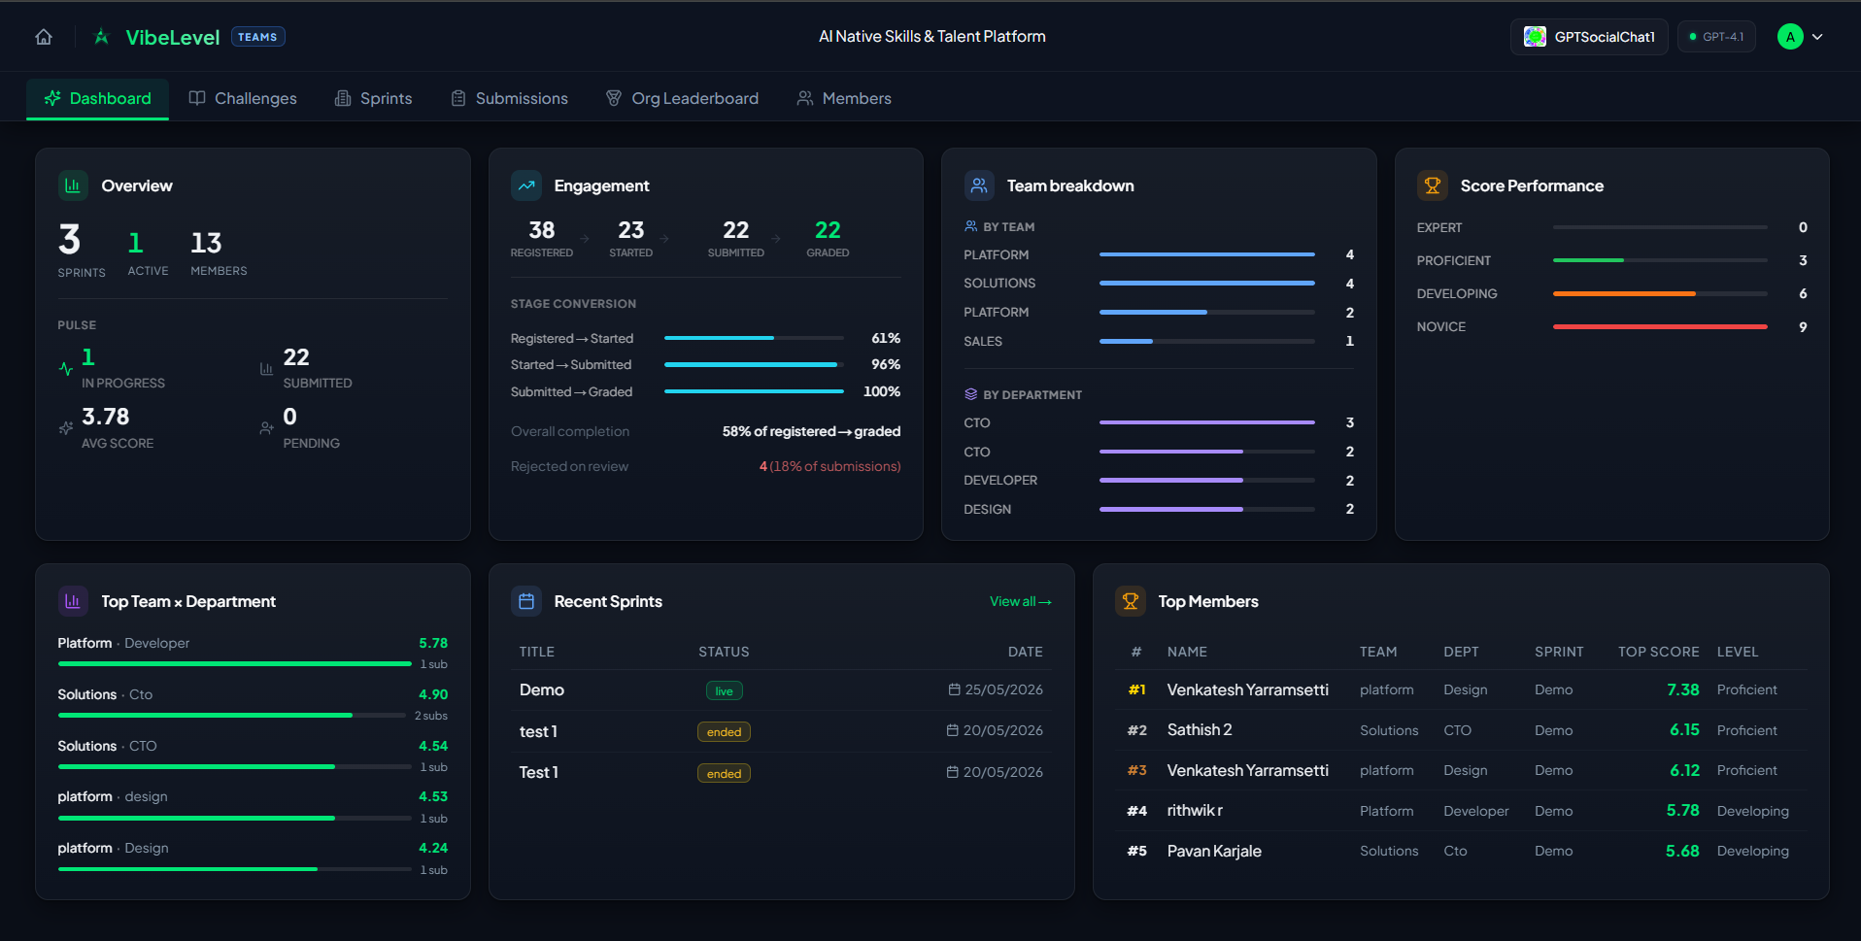The image size is (1861, 941).
Task: Click the By Team group icon
Action: click(x=970, y=226)
